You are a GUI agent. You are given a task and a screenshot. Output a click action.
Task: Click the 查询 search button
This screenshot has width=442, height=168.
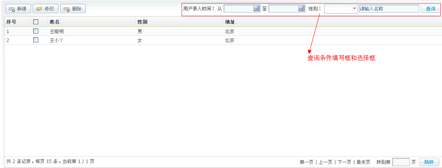pyautogui.click(x=430, y=9)
